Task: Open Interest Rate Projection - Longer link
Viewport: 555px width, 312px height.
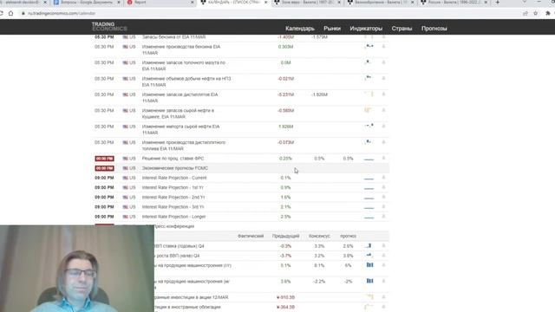Action: point(173,217)
